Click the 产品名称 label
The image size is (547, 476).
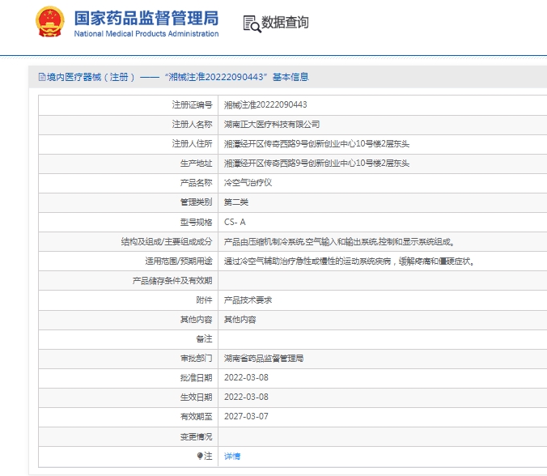[196, 182]
